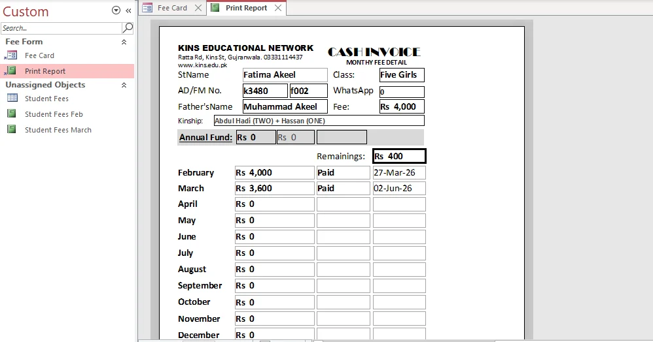
Task: Click the Custom navigation pane title
Action: [26, 12]
